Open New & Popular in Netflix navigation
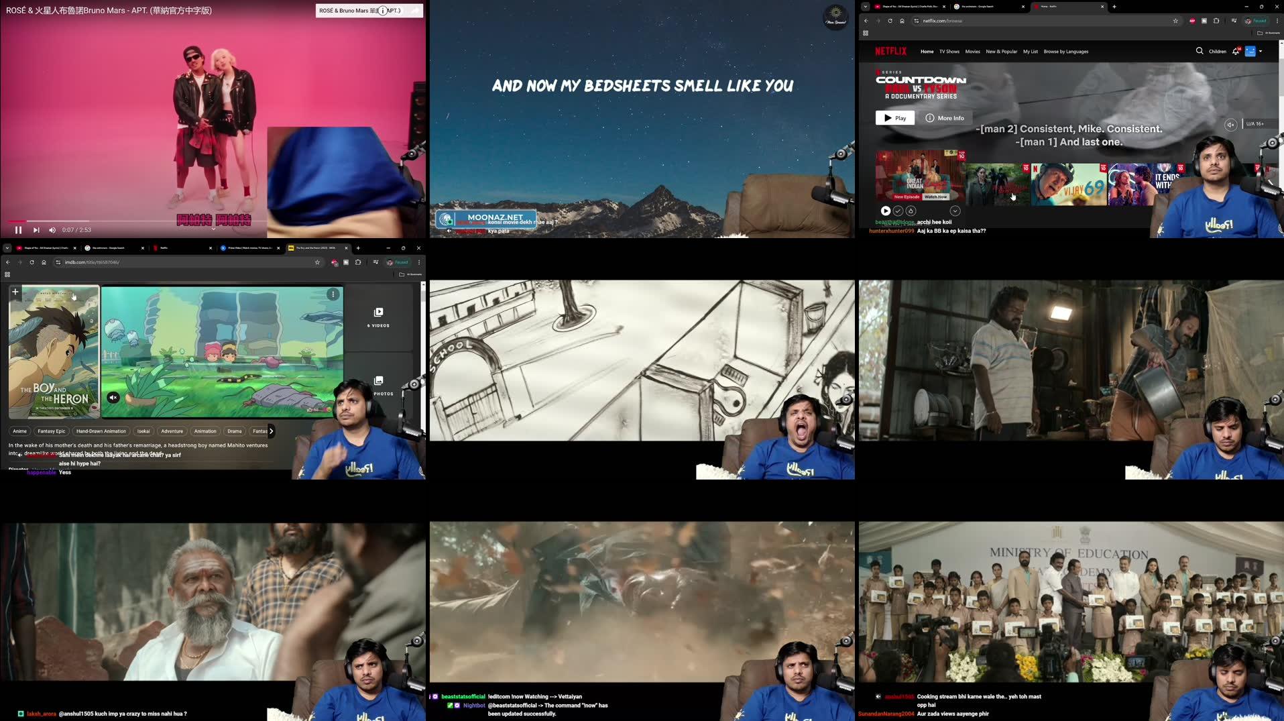Image resolution: width=1284 pixels, height=721 pixels. point(1001,52)
